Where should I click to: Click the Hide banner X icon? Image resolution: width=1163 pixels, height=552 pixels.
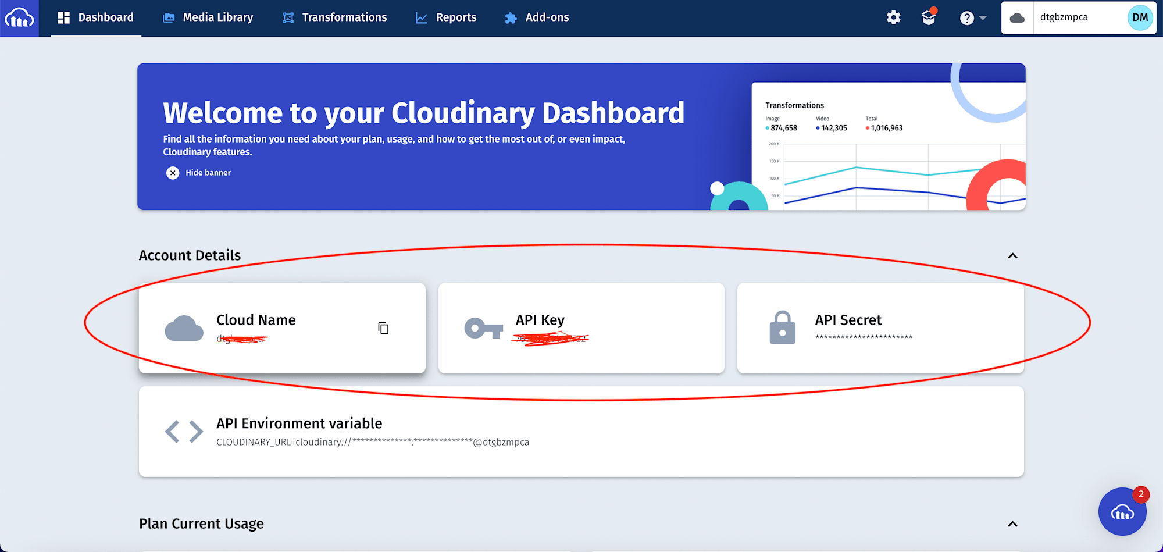pos(173,173)
